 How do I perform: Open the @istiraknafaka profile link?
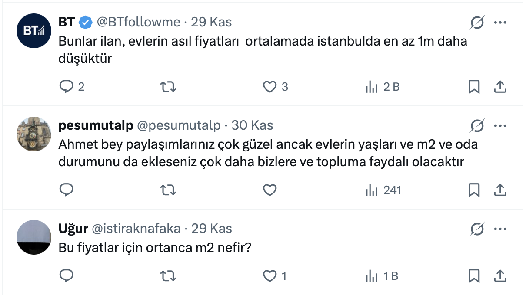[136, 229]
